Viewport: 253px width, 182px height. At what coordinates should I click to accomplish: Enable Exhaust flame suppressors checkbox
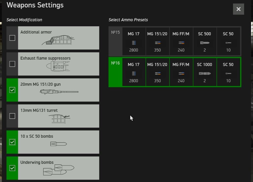12,64
